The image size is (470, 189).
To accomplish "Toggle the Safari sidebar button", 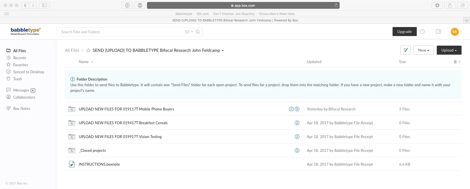I will (44, 5).
